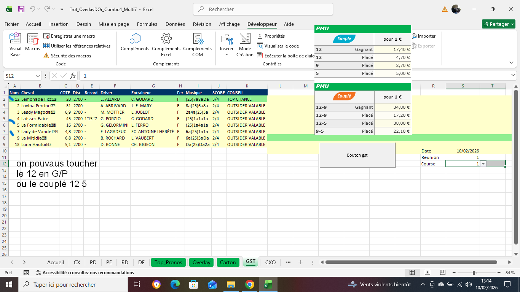Click Exécuter la boîte de dialogue

(x=286, y=56)
